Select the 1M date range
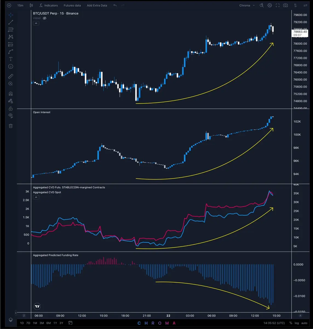 (35, 323)
